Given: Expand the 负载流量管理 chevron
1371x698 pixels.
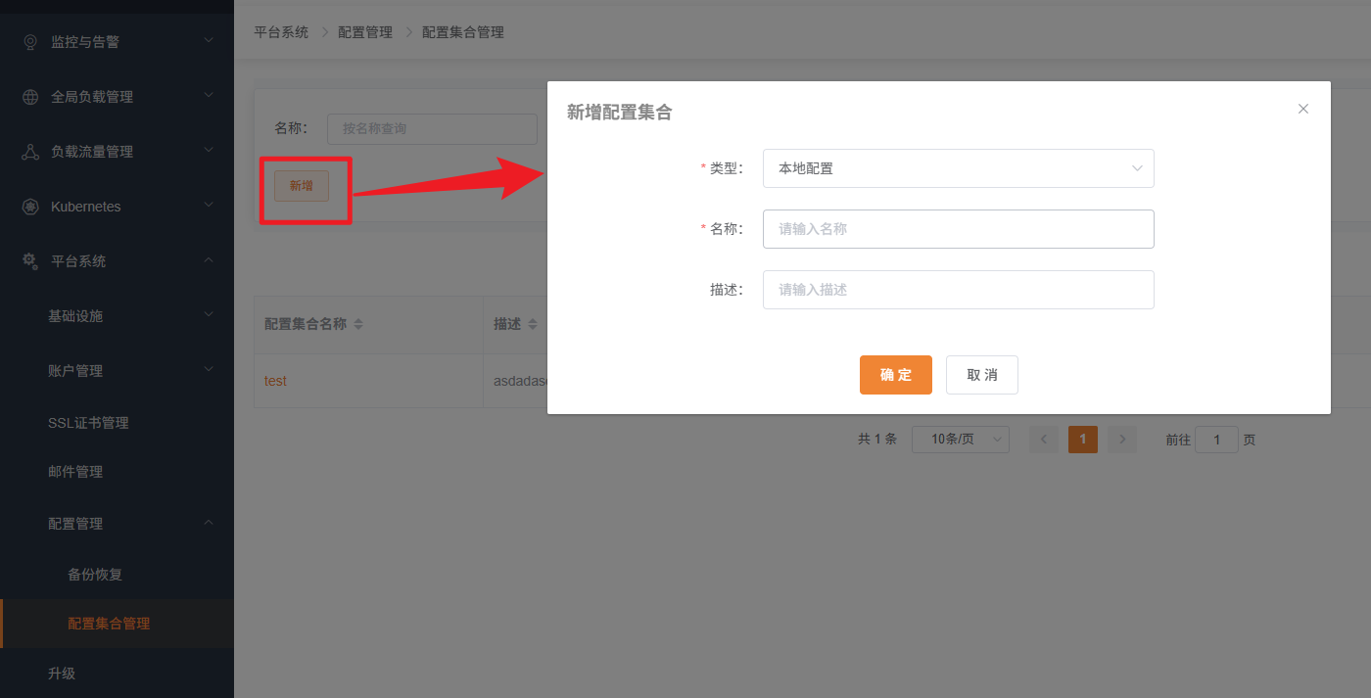Looking at the screenshot, I should [209, 150].
